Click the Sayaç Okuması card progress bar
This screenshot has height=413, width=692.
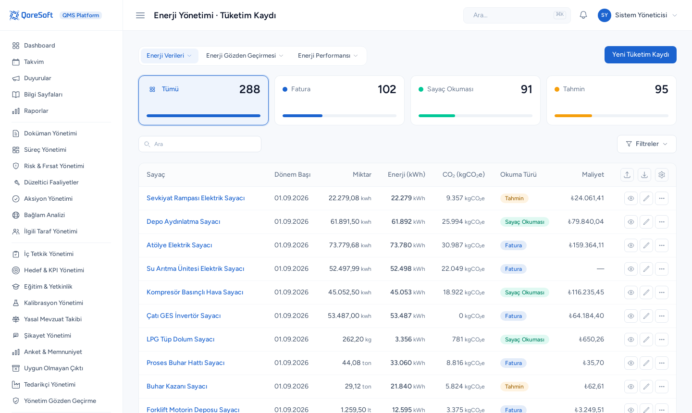(475, 116)
